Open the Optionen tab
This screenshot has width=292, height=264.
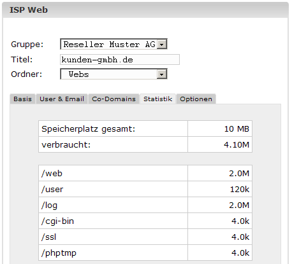pyautogui.click(x=196, y=99)
